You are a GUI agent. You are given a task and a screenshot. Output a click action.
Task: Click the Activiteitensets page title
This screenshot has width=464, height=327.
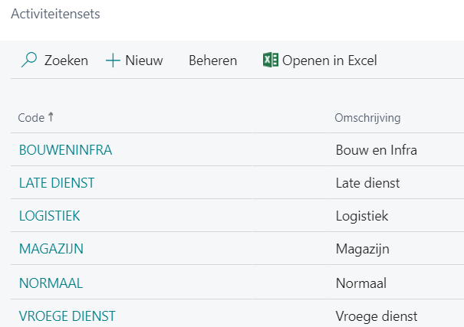[54, 14]
